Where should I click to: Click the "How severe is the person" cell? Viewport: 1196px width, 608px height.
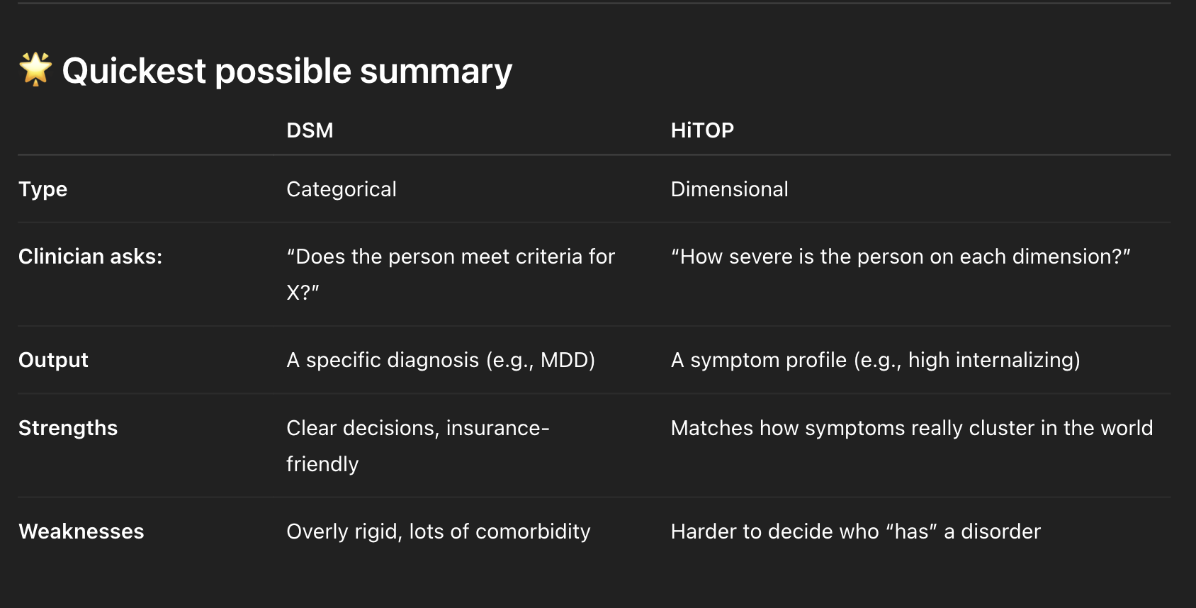[x=900, y=257]
